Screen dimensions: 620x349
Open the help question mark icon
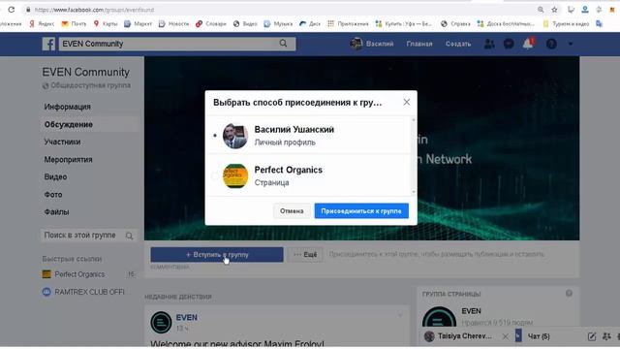pyautogui.click(x=551, y=44)
